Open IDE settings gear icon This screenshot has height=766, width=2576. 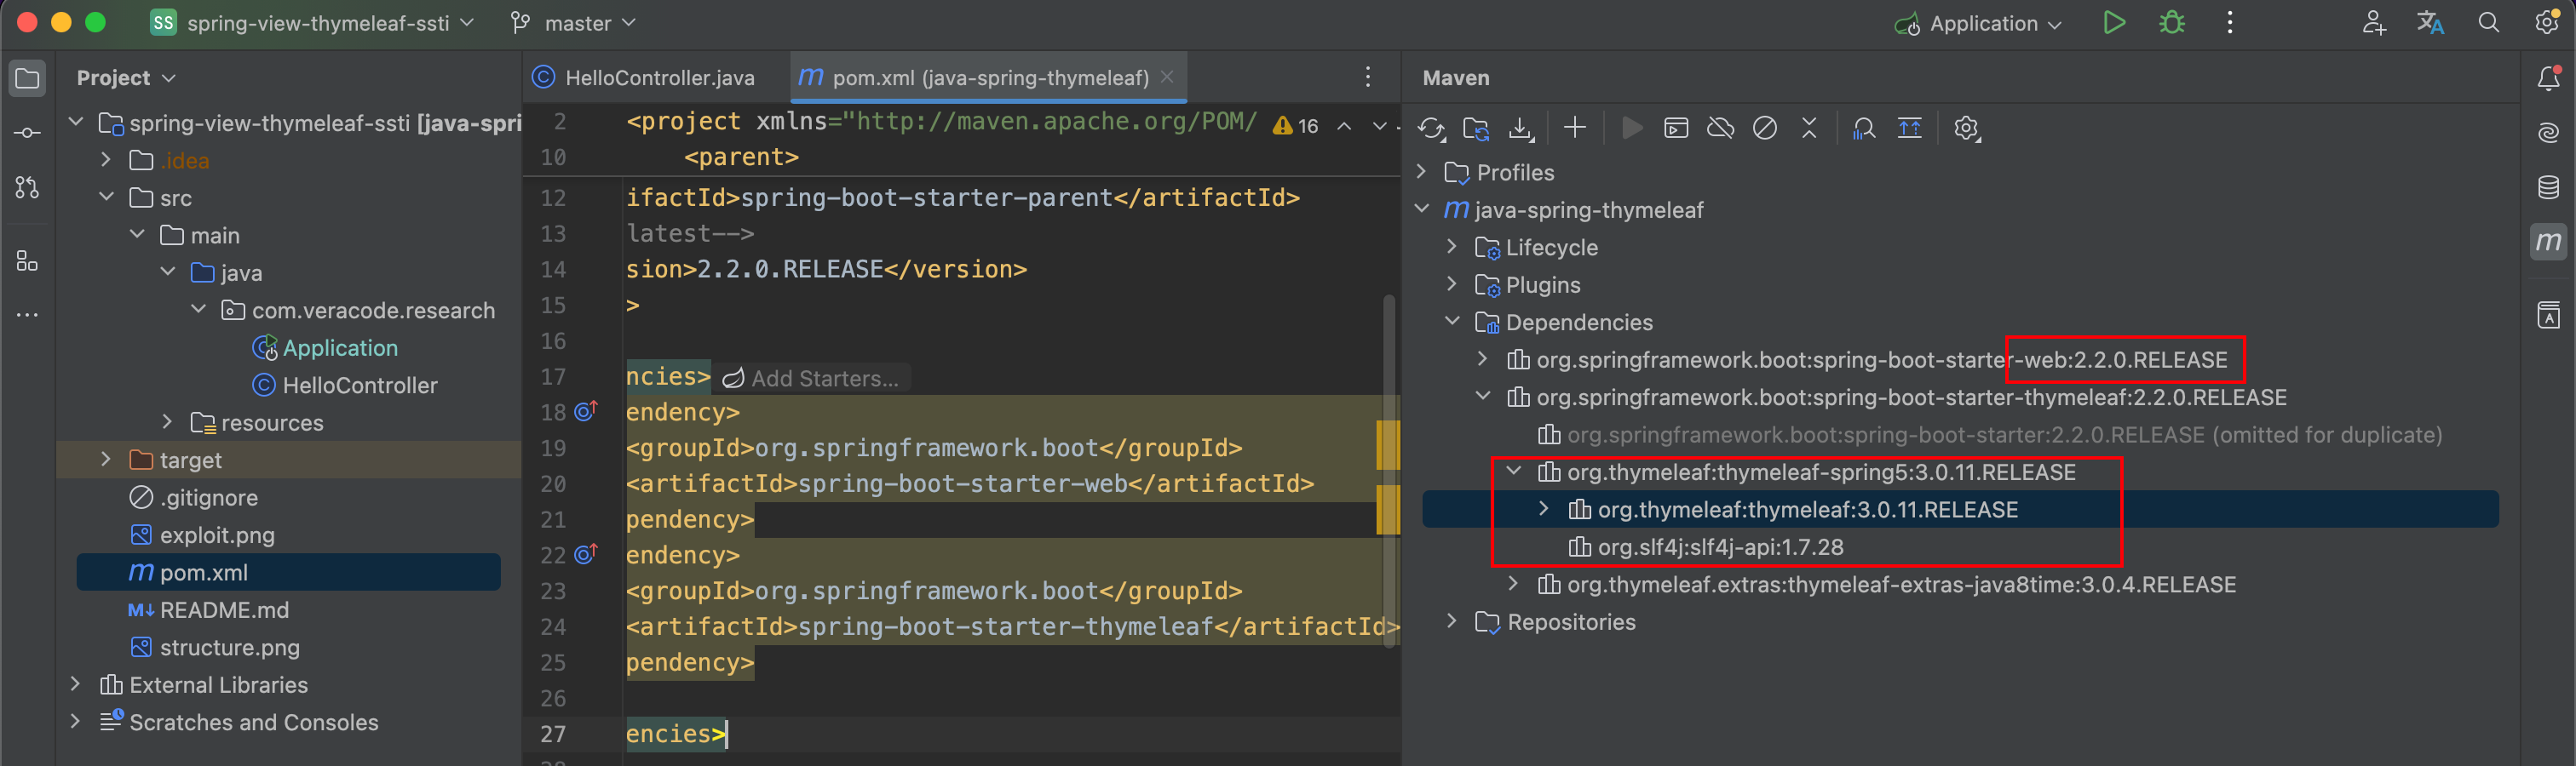tap(2547, 23)
